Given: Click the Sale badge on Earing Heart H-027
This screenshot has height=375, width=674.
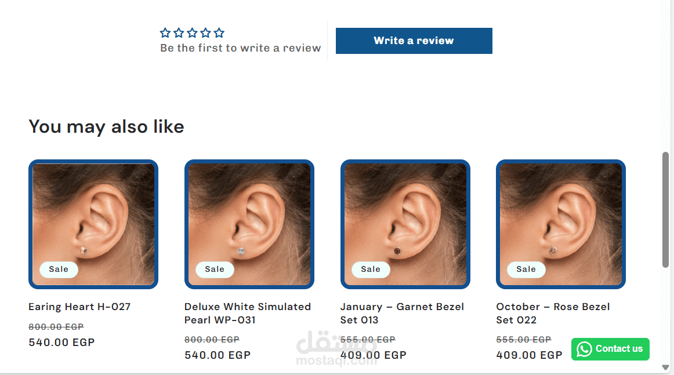Looking at the screenshot, I should tap(59, 269).
